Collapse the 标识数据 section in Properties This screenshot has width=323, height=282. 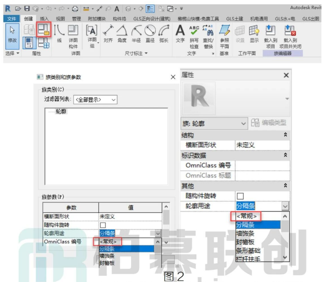285,155
